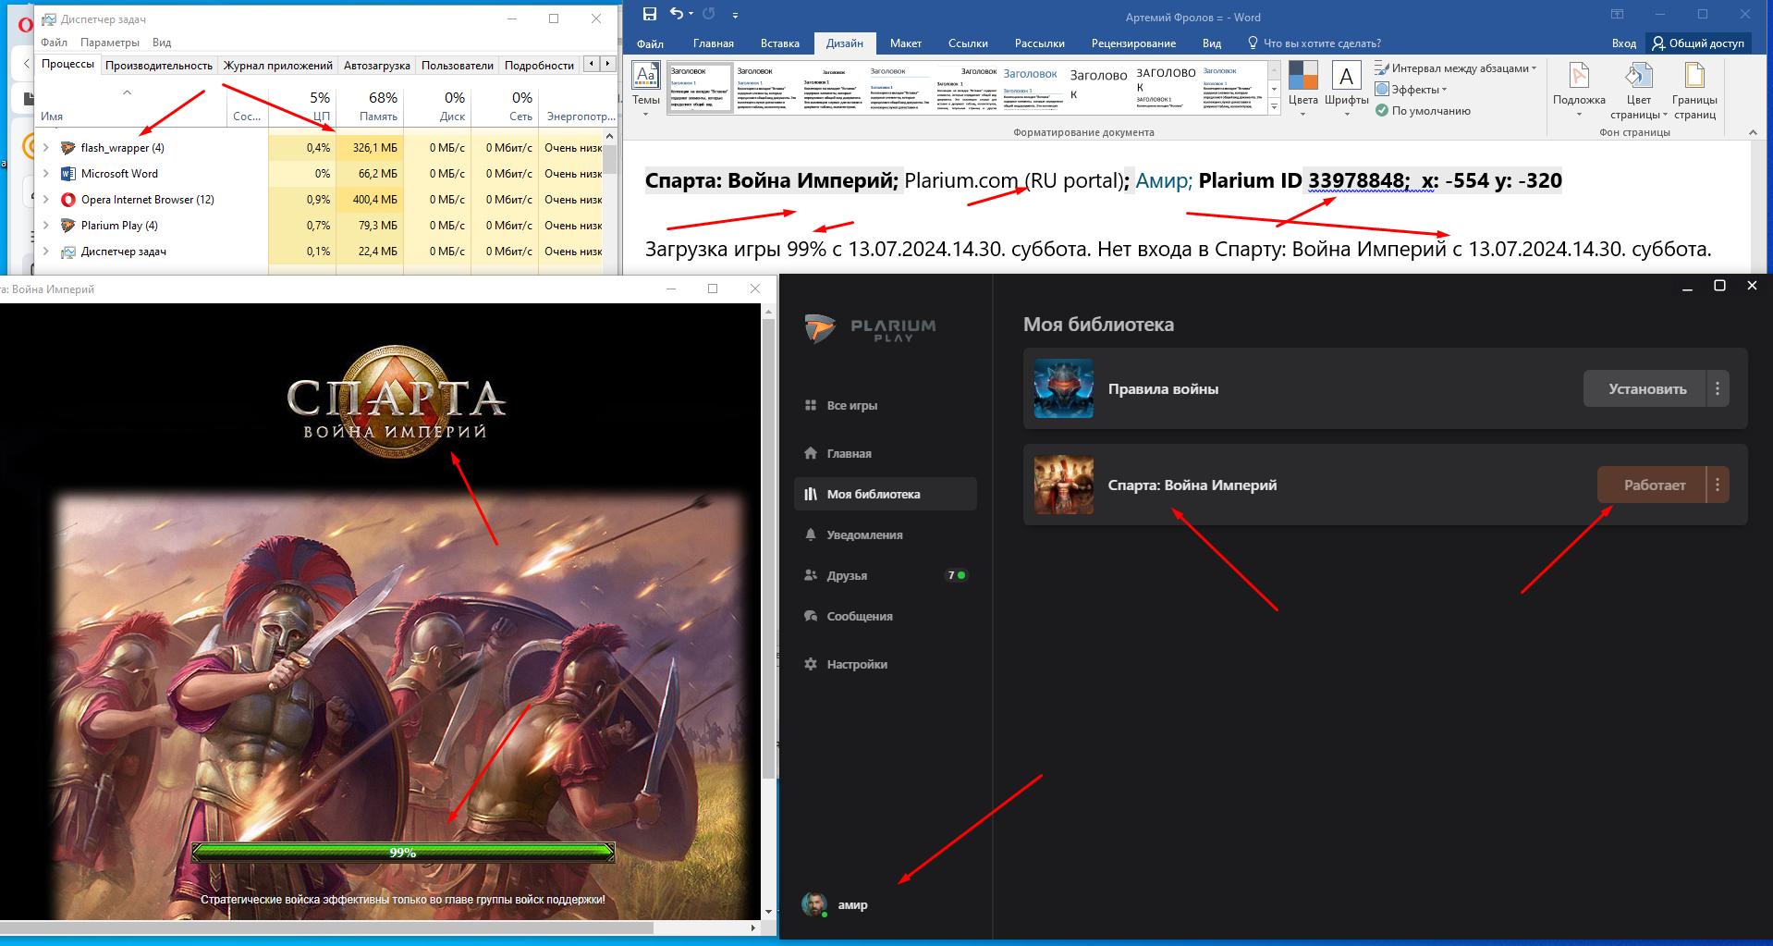Viewport: 1773px width, 946px height.
Task: Switch to the Вставка ribbon tab
Action: pyautogui.click(x=780, y=43)
